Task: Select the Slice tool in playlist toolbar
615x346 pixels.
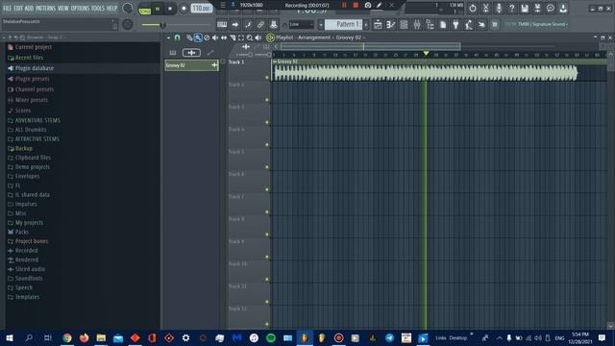Action: pyautogui.click(x=233, y=37)
